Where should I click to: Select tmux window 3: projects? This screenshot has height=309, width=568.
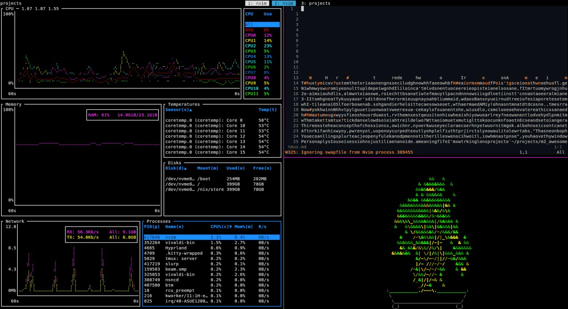[316, 3]
